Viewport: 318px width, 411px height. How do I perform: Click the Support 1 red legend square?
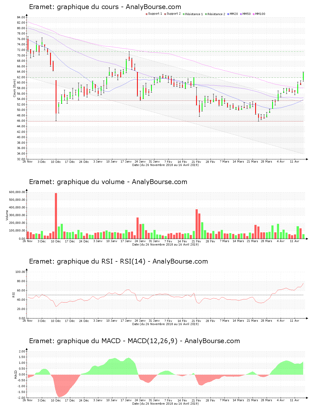pos(147,14)
